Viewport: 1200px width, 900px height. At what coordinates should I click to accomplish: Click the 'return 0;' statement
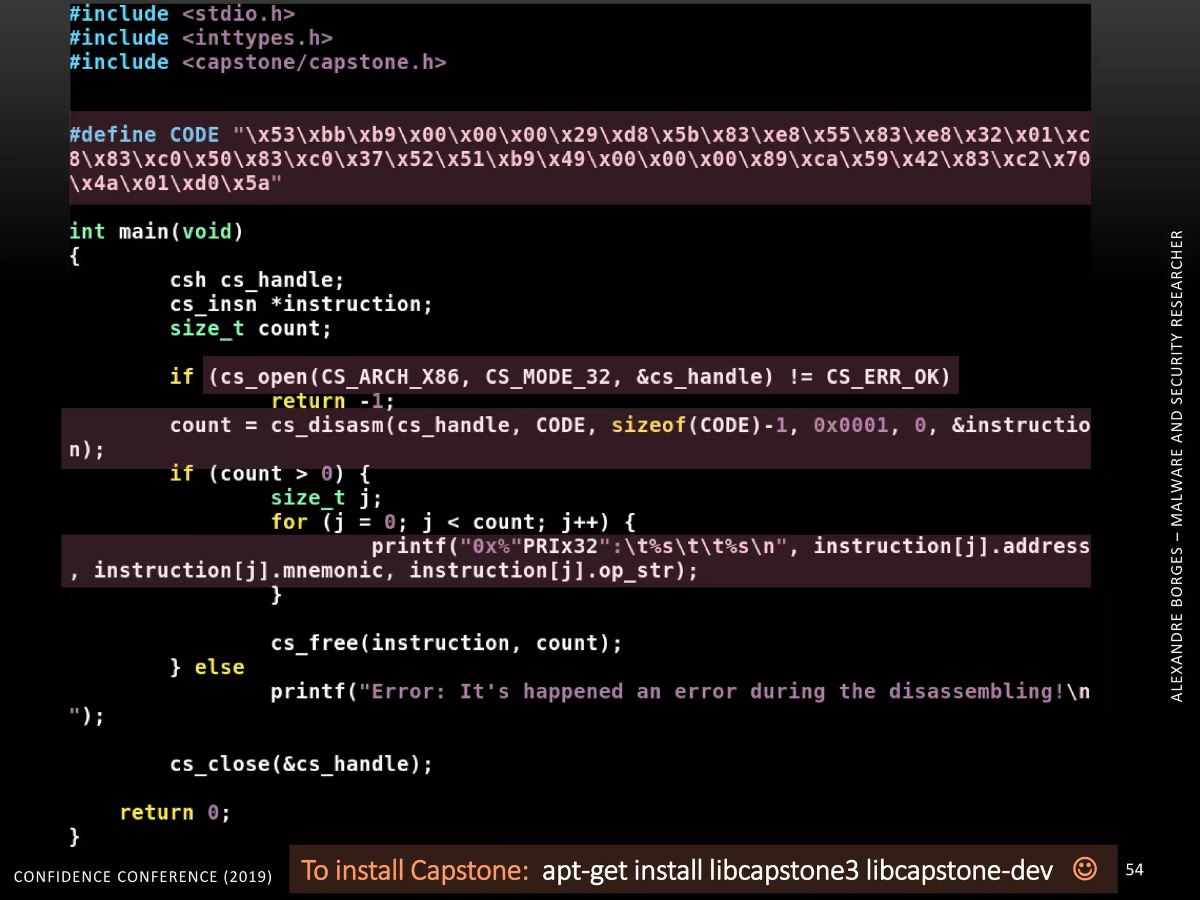coord(175,813)
